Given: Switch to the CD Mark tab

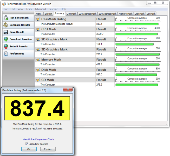Looking at the screenshot, I should [x=151, y=14].
